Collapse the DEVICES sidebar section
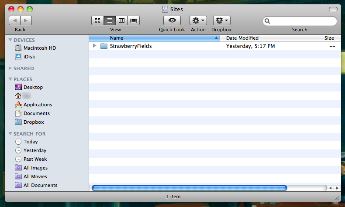This screenshot has width=345, height=207. point(10,40)
